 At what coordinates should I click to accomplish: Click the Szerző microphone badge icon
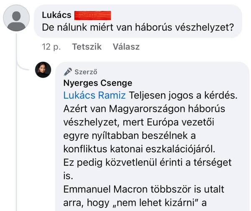point(68,71)
